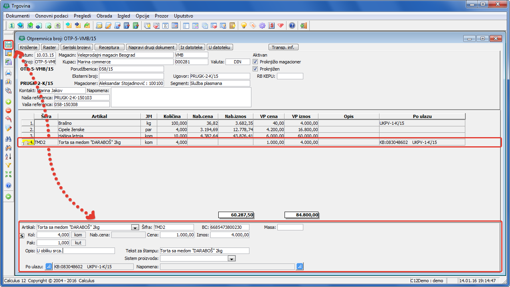The height and width of the screenshot is (287, 510).
Task: Click the binoculars search icon
Action: [8, 139]
